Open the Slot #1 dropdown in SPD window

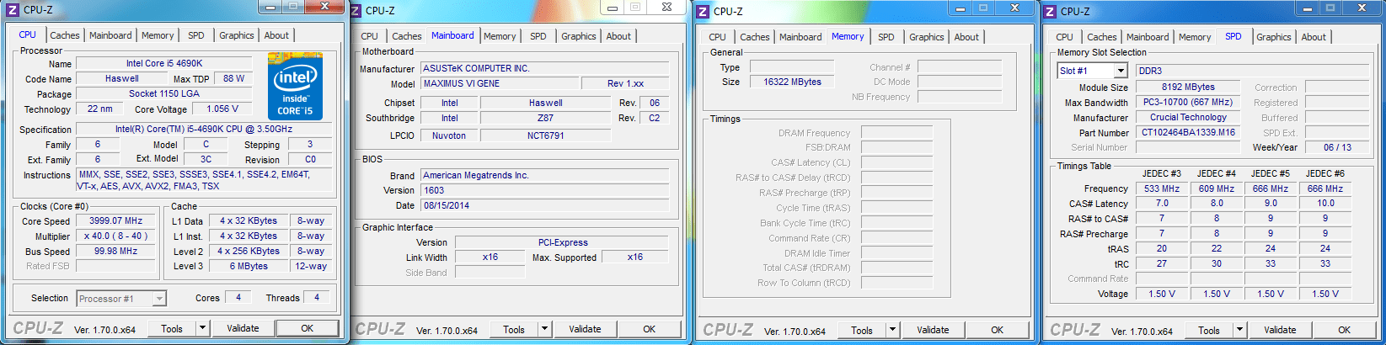click(1120, 71)
